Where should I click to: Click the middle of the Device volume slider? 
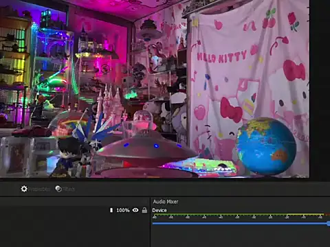tap(241, 224)
